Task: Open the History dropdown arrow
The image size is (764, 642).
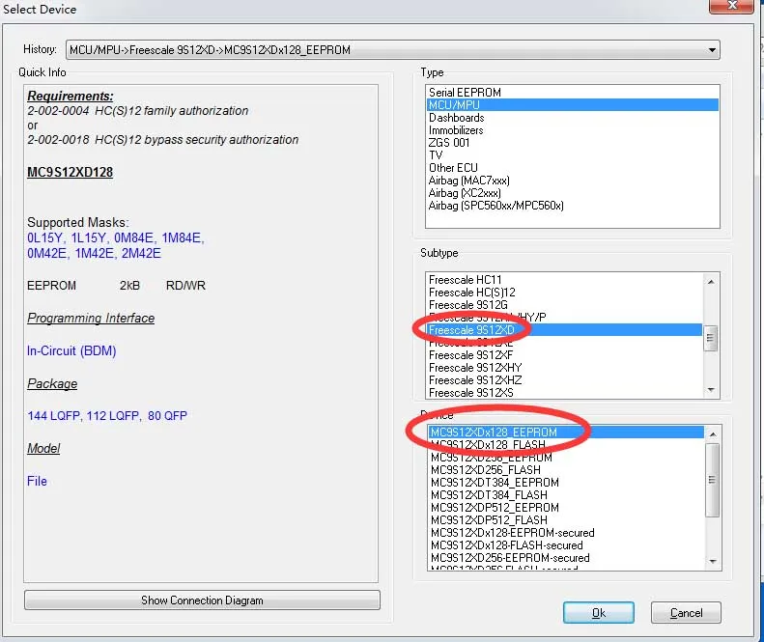Action: 712,50
